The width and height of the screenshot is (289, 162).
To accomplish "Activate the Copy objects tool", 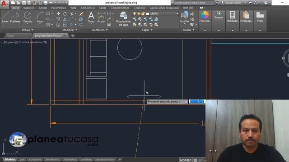I will point(58,19).
